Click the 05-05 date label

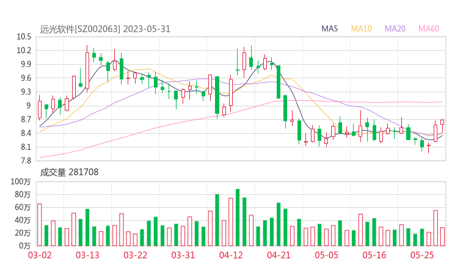[326, 255]
